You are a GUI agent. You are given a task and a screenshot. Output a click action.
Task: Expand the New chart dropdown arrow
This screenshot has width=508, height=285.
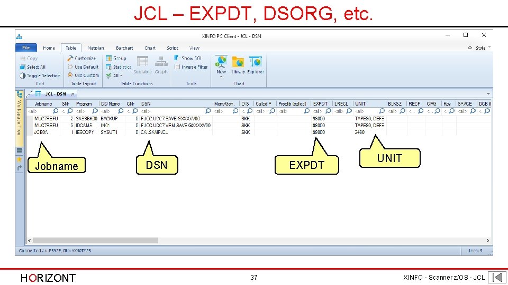pos(221,77)
